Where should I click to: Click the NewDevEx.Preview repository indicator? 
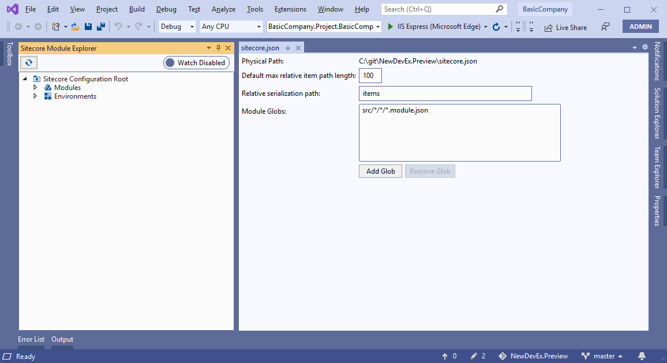tap(533, 355)
